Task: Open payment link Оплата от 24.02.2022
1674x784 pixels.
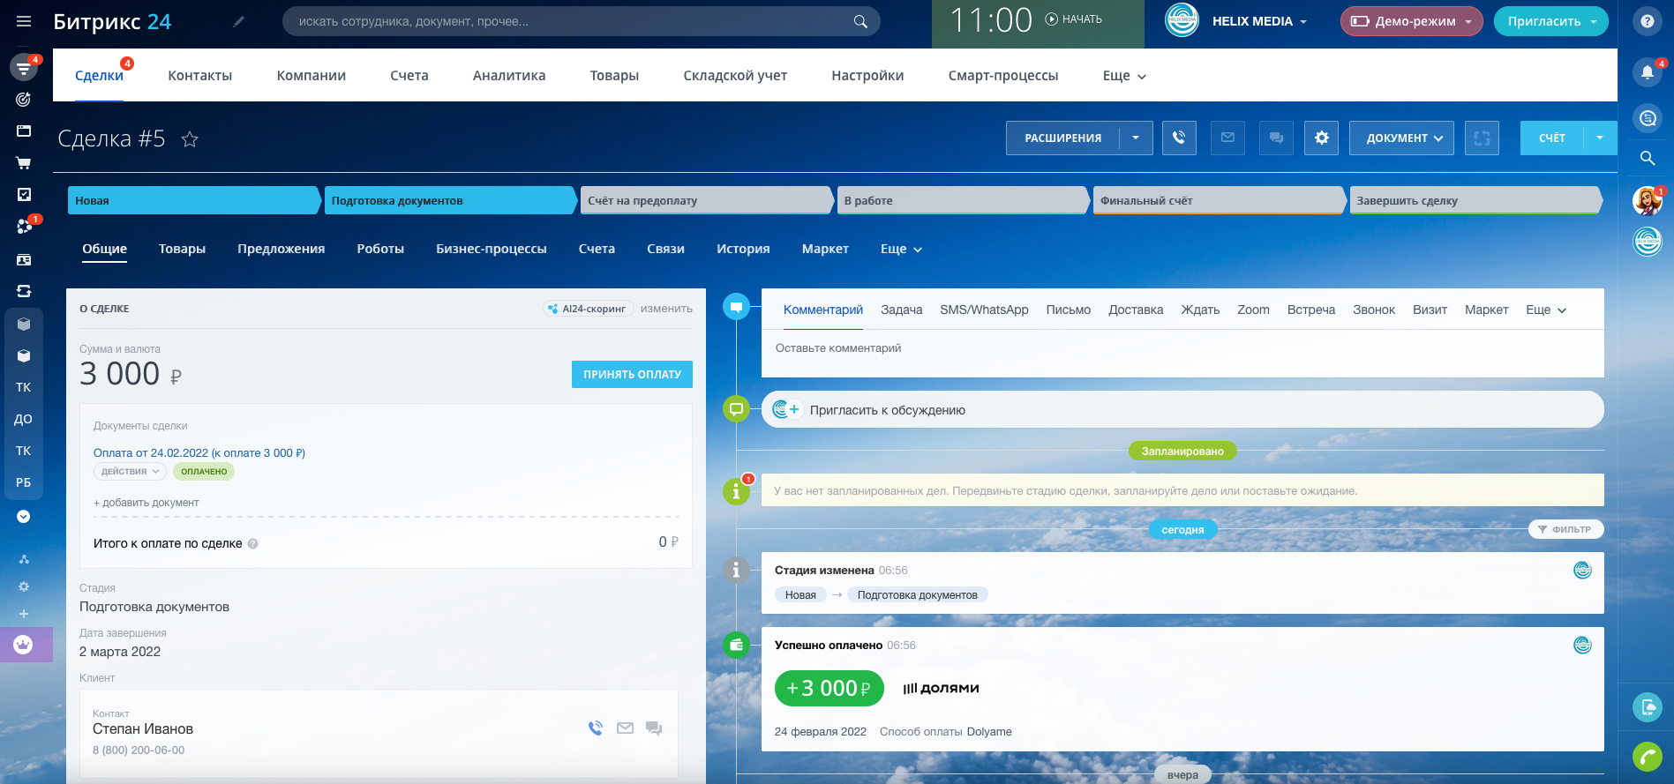Action: 199,452
